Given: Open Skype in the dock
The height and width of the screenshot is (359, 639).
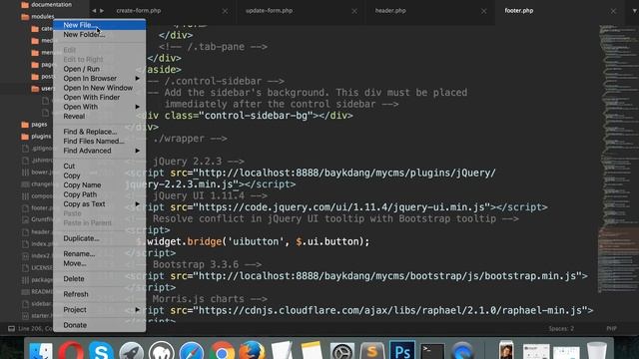Looking at the screenshot, I should pos(101,351).
